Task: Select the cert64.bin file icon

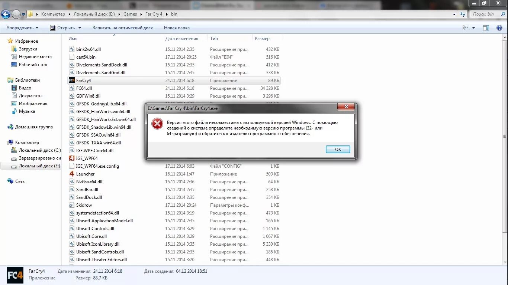Action: tap(72, 57)
